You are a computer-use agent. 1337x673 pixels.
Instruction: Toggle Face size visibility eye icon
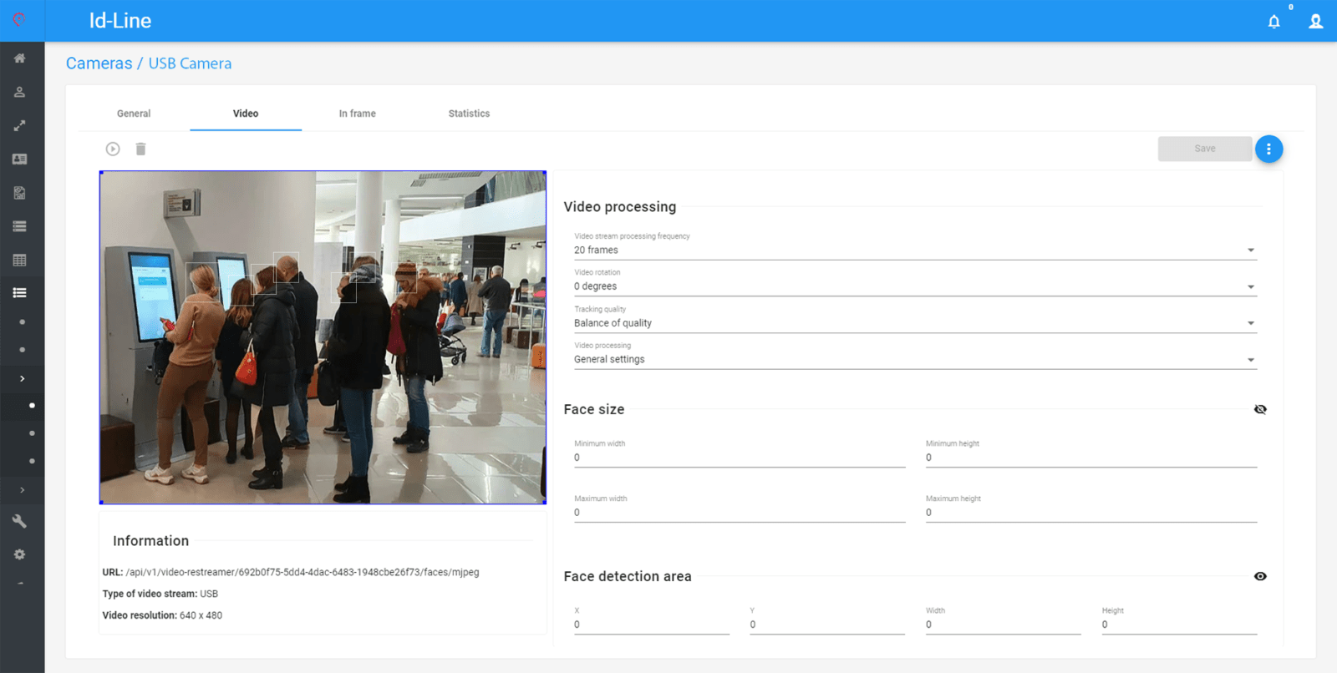[1260, 409]
